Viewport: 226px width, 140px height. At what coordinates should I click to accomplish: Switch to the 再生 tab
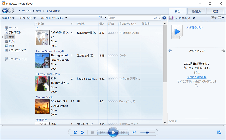point(177,12)
